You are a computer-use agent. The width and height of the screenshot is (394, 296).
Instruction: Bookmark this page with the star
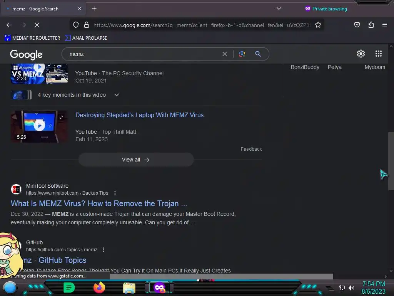[318, 25]
